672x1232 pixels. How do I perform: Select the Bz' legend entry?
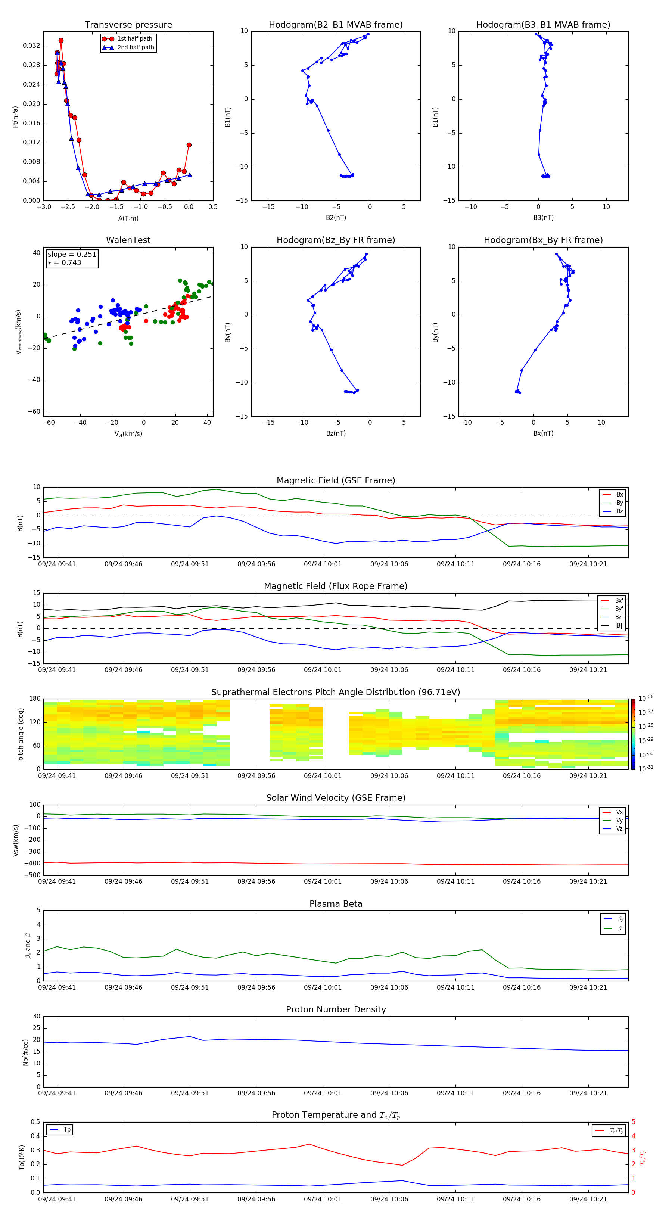pyautogui.click(x=612, y=617)
